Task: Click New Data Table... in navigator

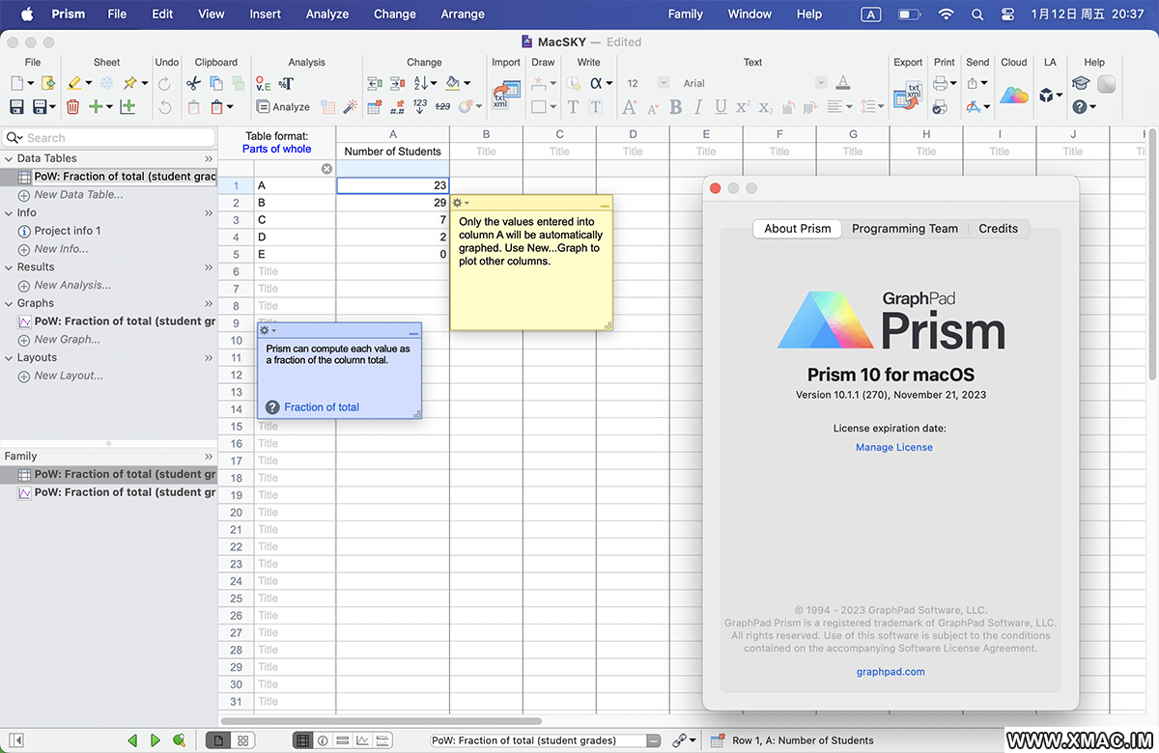Action: pos(78,194)
